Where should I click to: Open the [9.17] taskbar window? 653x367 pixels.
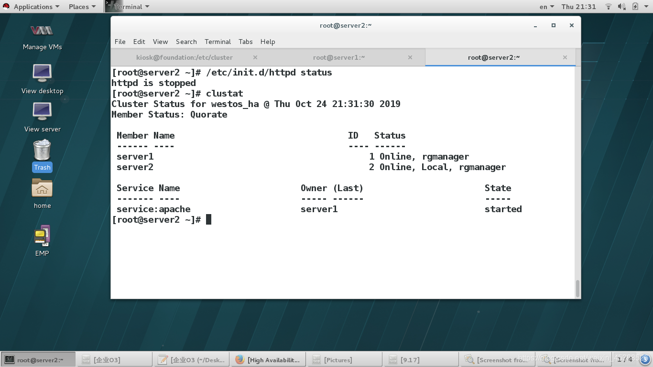click(x=422, y=360)
